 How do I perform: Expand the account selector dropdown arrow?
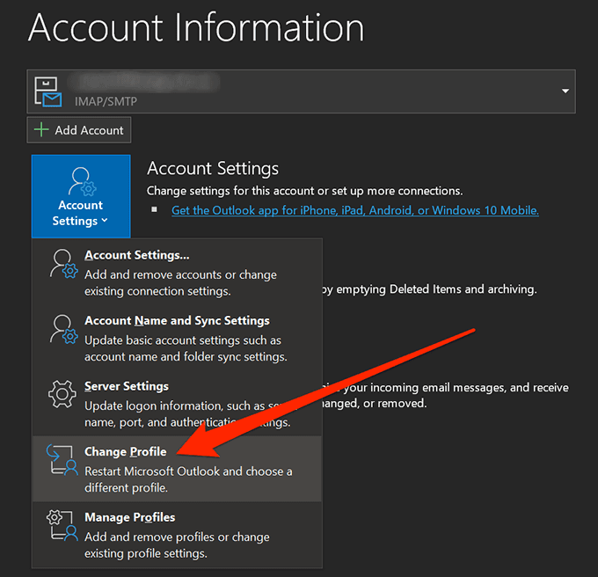click(x=563, y=91)
